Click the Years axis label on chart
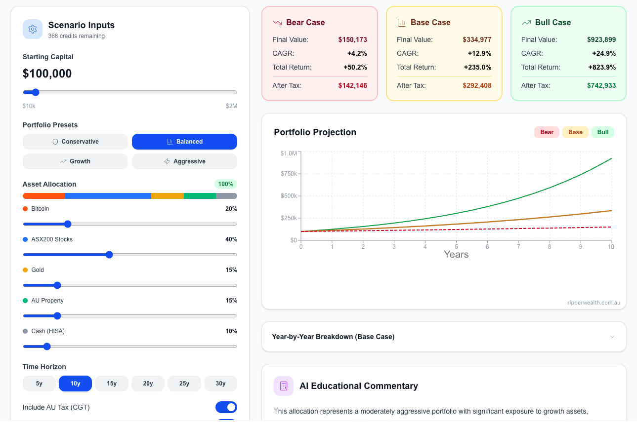The image size is (637, 422). click(456, 255)
